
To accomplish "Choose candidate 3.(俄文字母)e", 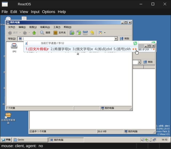I will [x=83, y=49].
